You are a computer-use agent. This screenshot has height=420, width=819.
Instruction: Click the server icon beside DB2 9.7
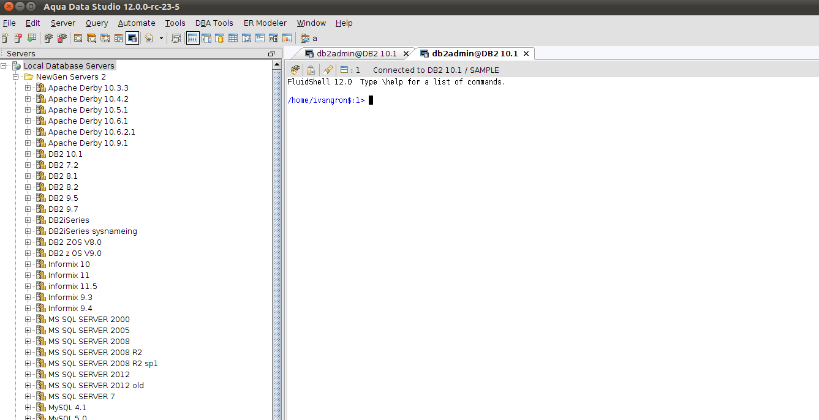click(41, 209)
